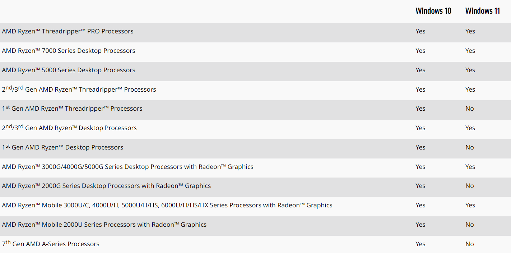Click 1st Gen AMD Ryzen Desktop Processors label

(x=62, y=147)
